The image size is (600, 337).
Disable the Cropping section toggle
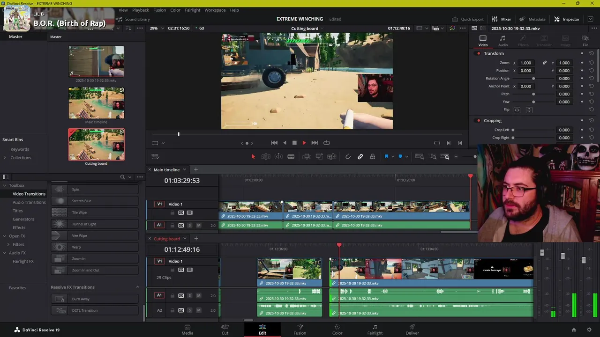478,121
